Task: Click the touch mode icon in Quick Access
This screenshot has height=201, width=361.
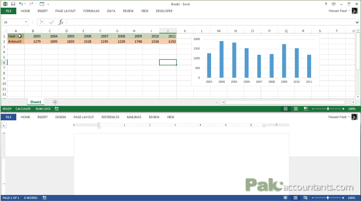Action: pos(42,4)
